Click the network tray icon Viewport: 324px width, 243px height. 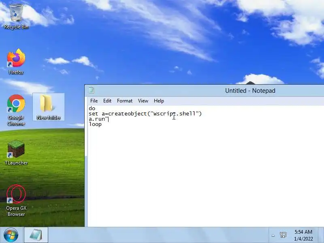(x=283, y=235)
